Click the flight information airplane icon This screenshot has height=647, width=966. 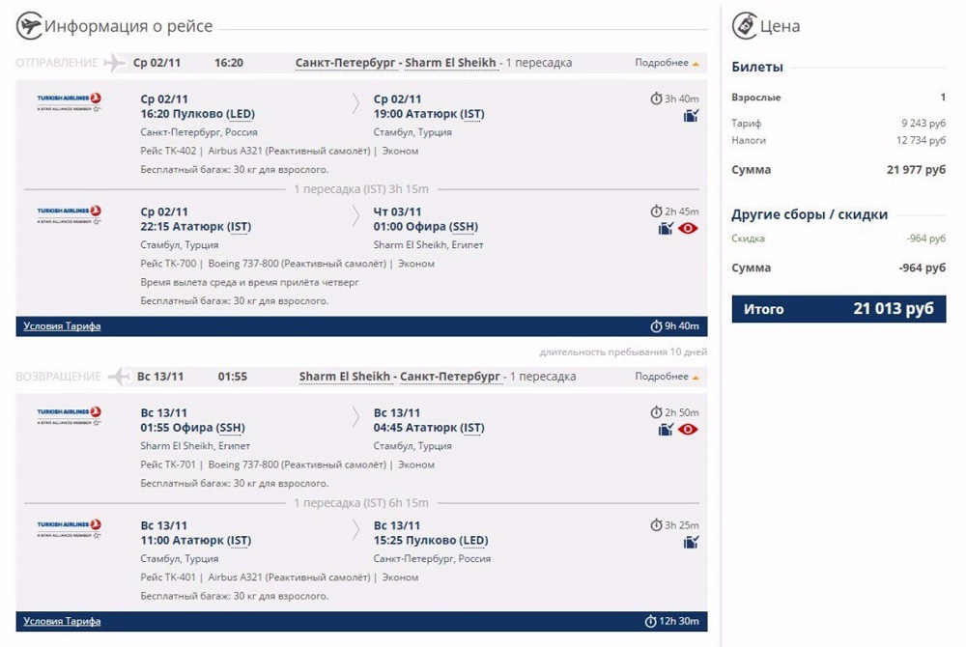[x=29, y=26]
